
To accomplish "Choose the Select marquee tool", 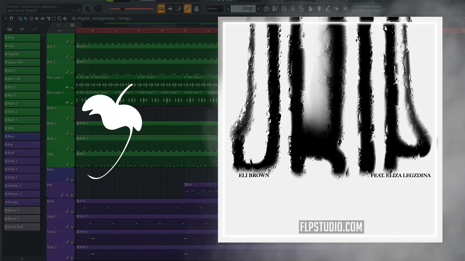I will [54, 18].
